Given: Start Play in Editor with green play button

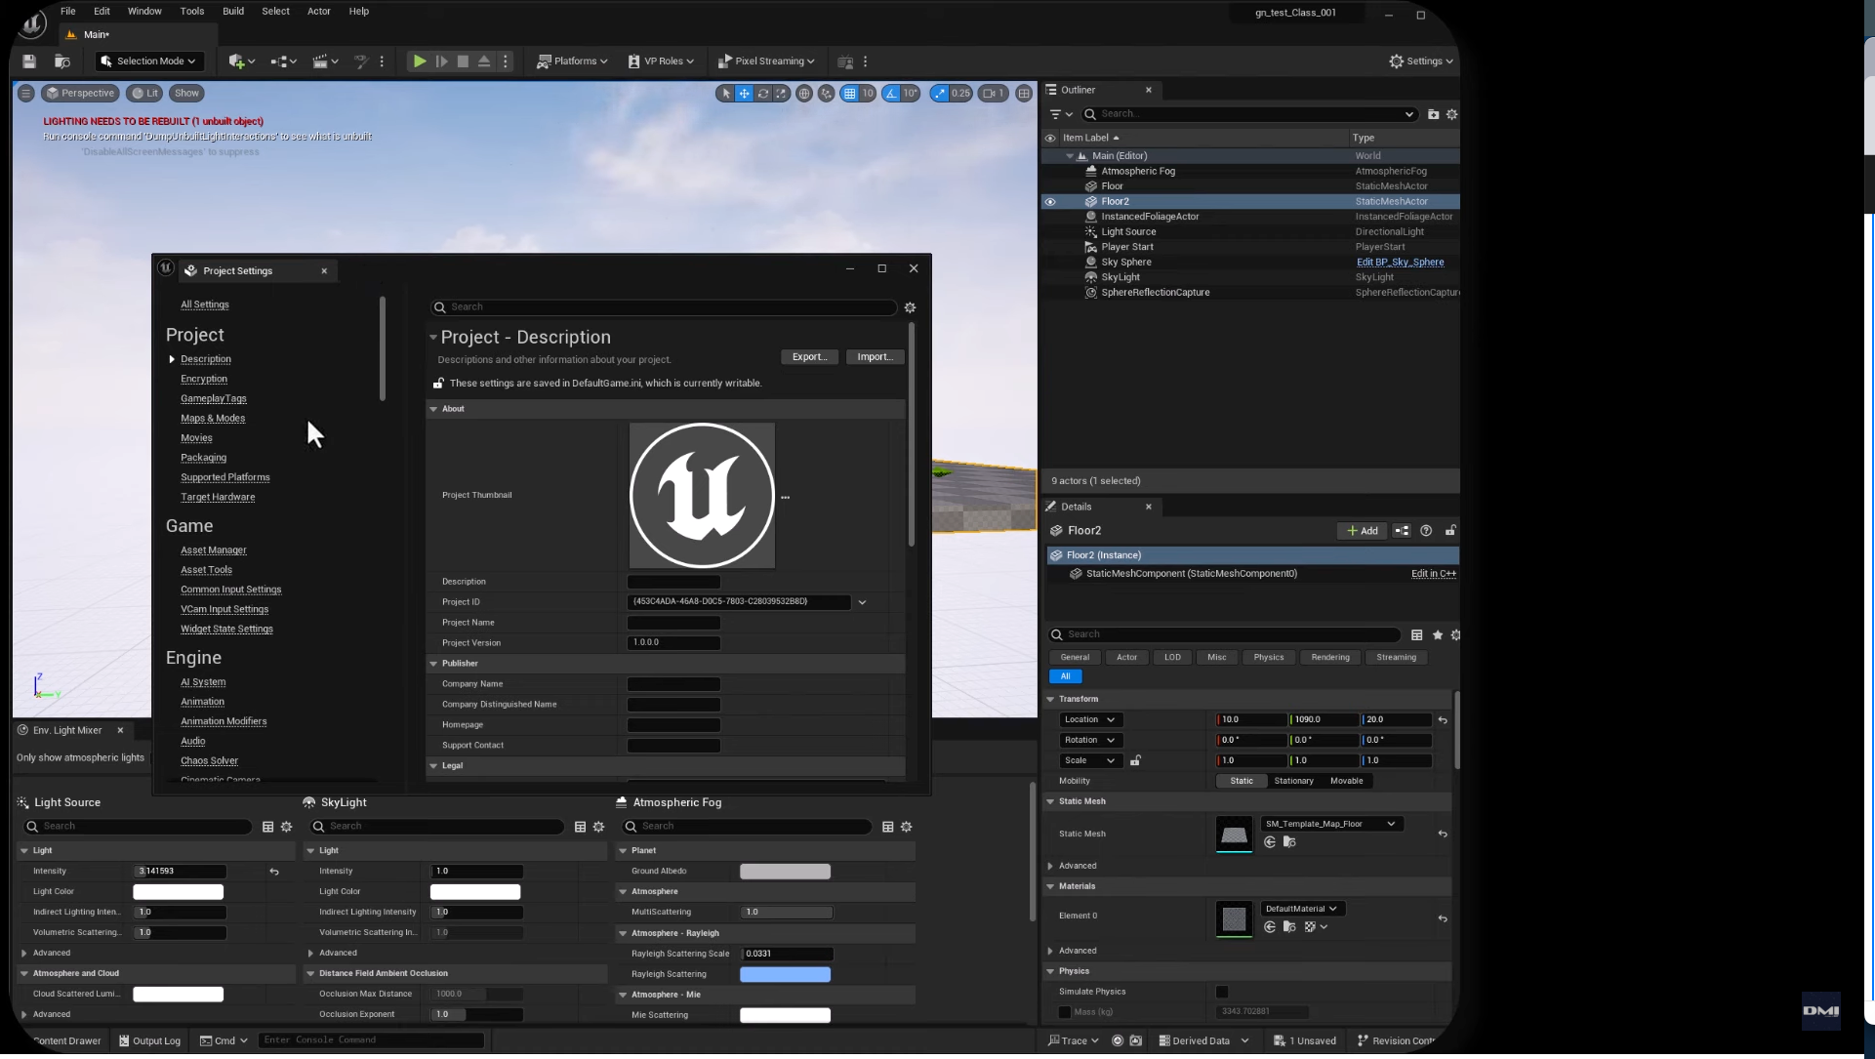Looking at the screenshot, I should [419, 61].
